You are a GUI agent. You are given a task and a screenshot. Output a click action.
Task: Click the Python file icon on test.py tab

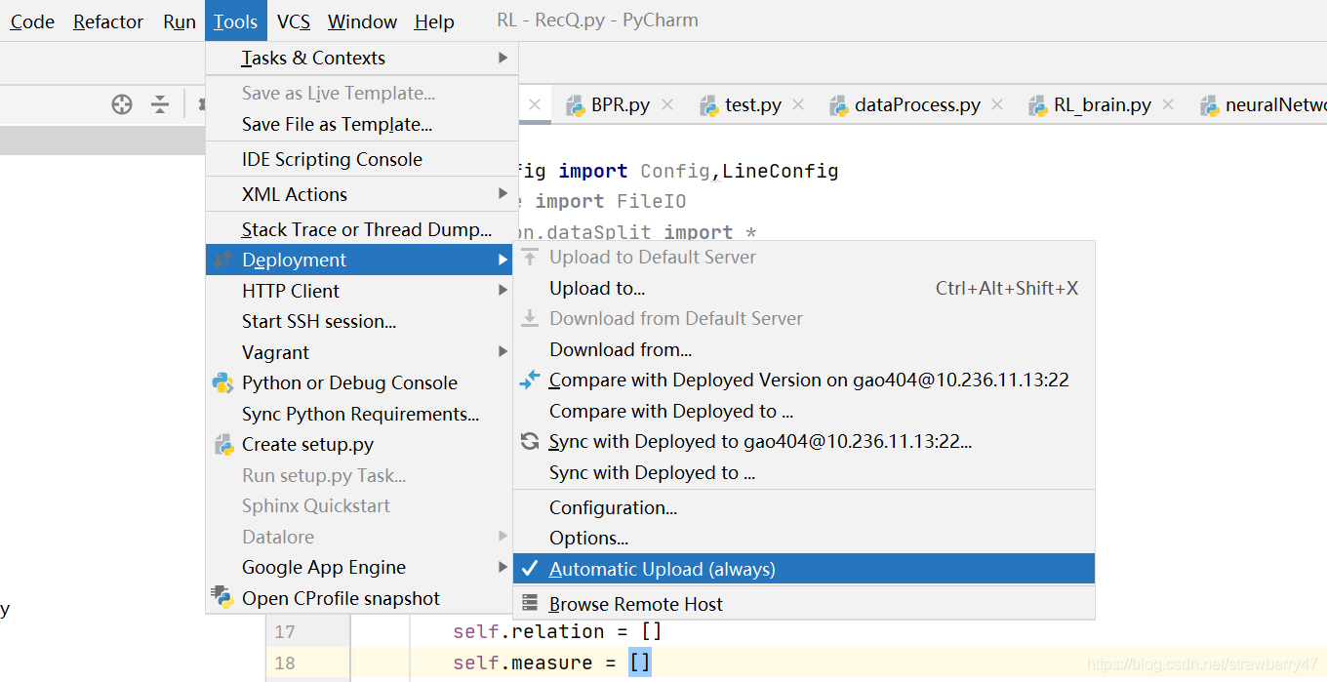point(707,104)
